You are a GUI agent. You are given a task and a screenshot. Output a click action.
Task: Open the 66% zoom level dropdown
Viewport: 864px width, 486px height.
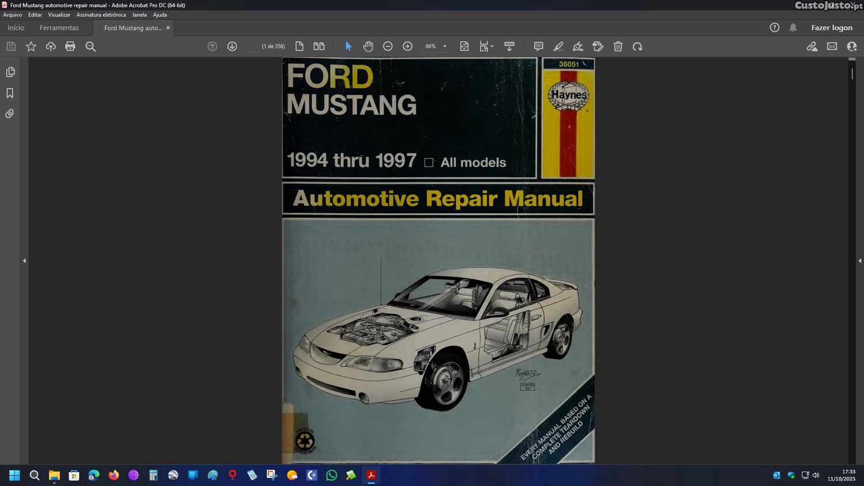445,47
